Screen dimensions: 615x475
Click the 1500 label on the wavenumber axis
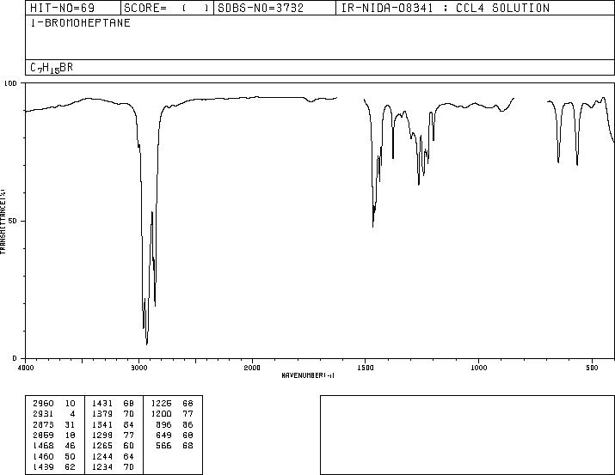coord(366,368)
